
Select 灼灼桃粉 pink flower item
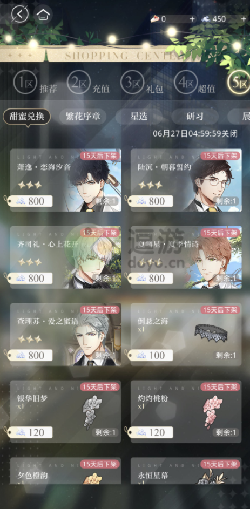tap(186, 412)
